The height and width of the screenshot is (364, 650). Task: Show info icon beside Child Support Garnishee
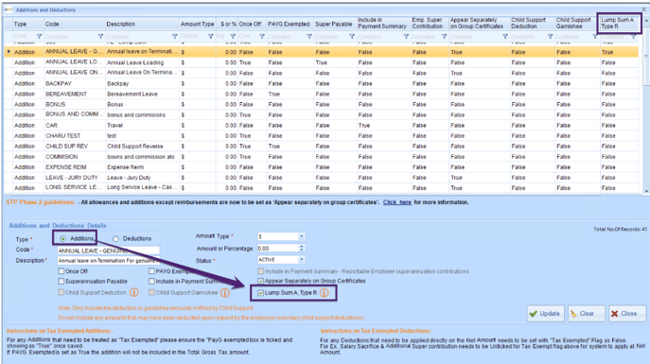[225, 293]
